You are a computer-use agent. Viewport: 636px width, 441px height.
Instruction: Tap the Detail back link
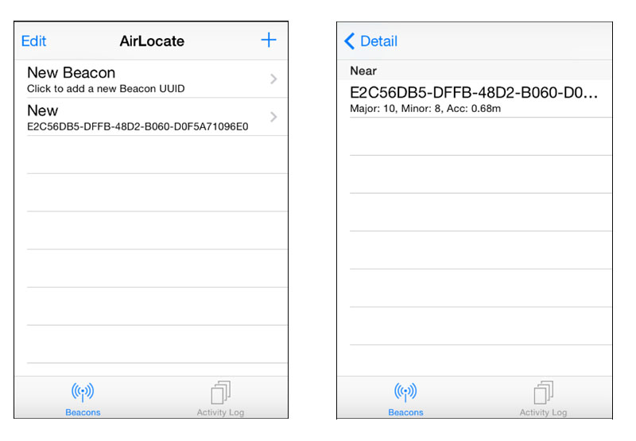[379, 41]
